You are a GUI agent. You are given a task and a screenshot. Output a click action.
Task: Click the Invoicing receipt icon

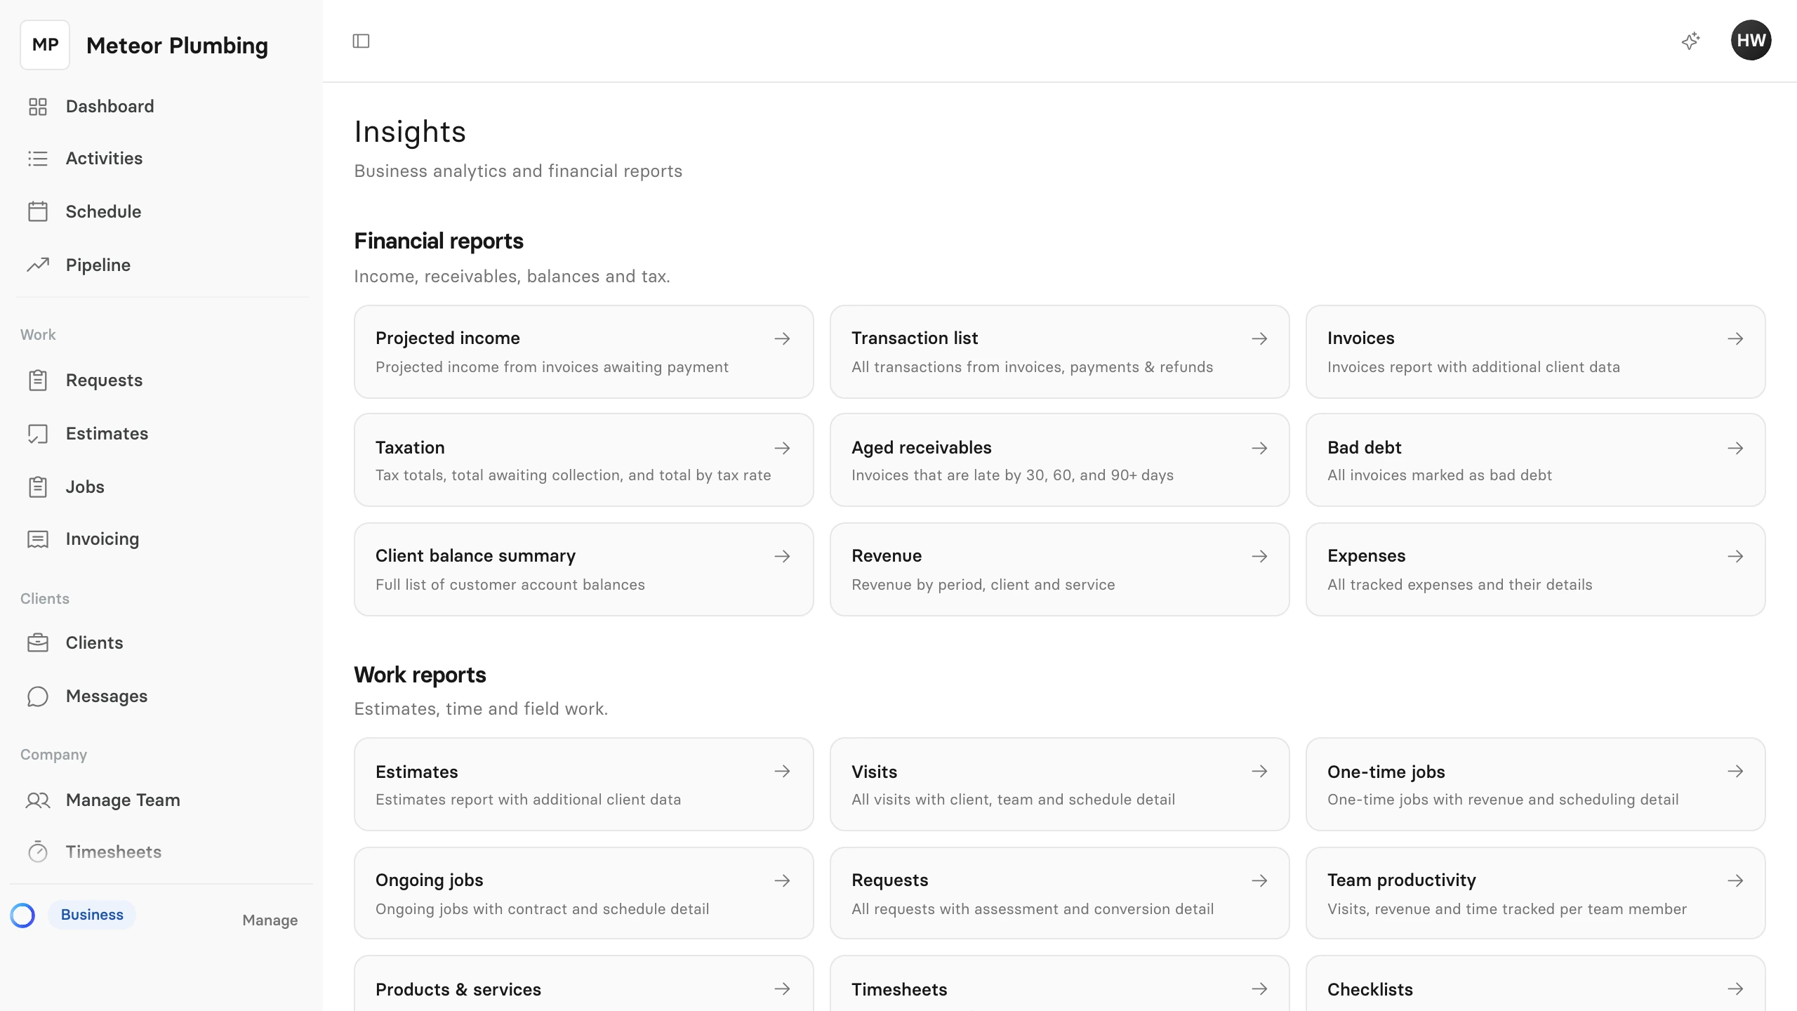pos(37,538)
